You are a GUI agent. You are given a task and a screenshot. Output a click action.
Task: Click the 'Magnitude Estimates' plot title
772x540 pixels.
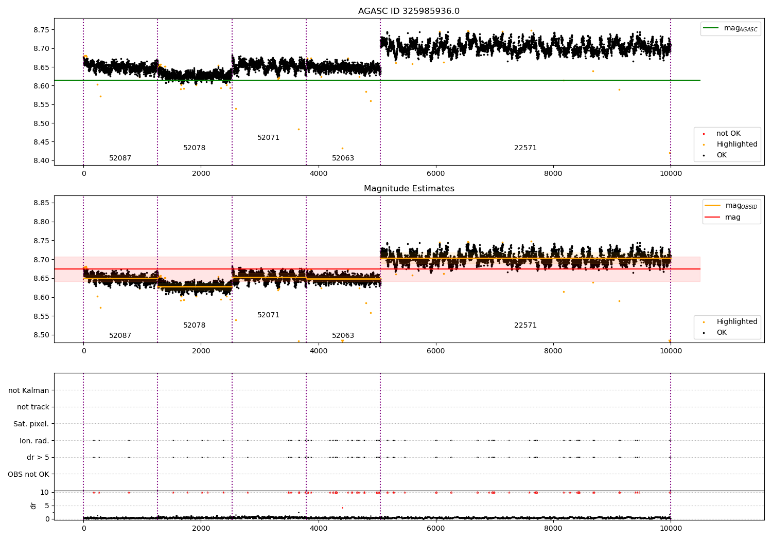[x=409, y=189]
